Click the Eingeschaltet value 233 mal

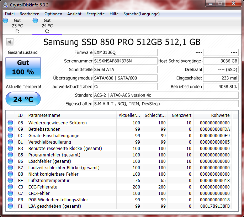[221, 78]
